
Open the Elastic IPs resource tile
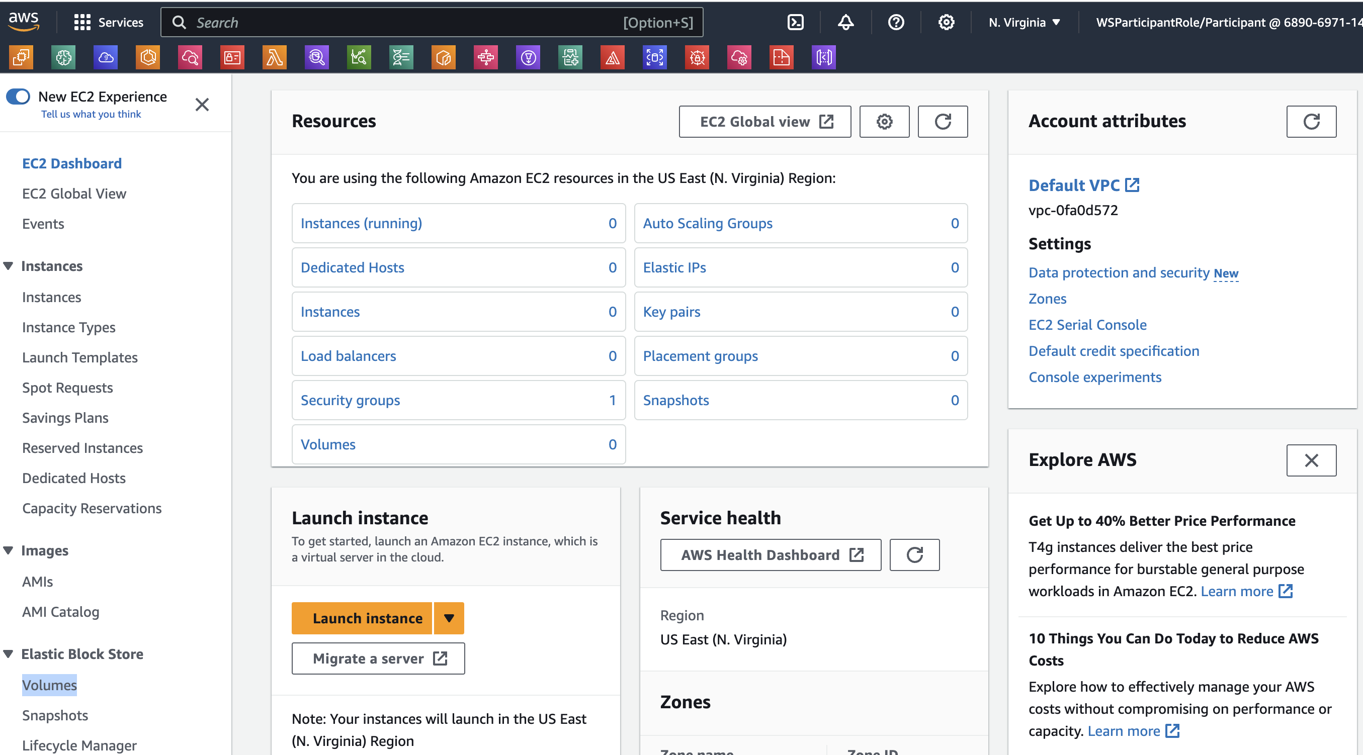(801, 267)
